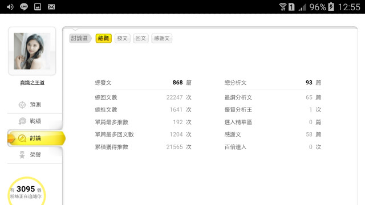Open the 榮譽 honor star icon
365x205 pixels.
click(x=22, y=155)
